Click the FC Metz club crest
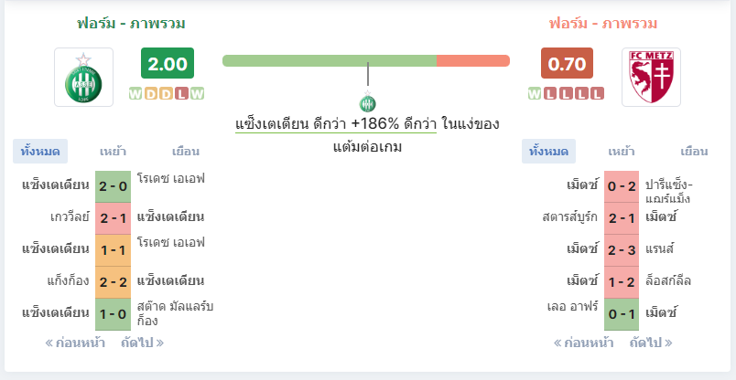The height and width of the screenshot is (380, 736). point(651,78)
